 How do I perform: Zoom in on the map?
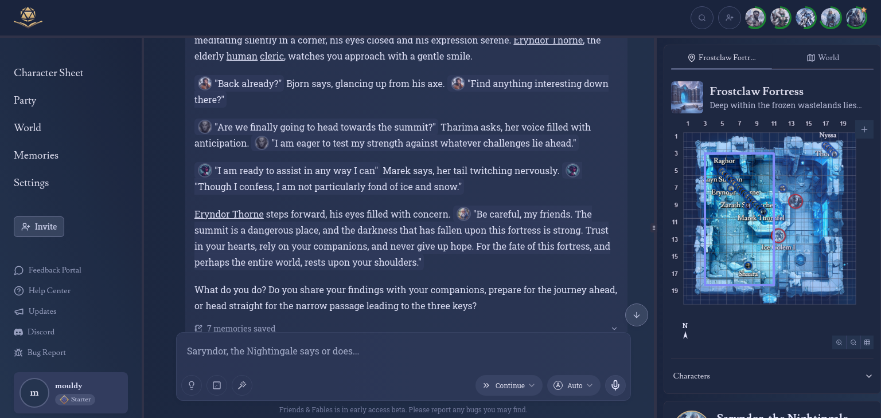pos(839,342)
